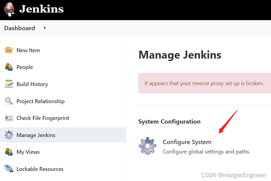Click the My Views people icon
This screenshot has width=271, height=181.
tap(9, 152)
